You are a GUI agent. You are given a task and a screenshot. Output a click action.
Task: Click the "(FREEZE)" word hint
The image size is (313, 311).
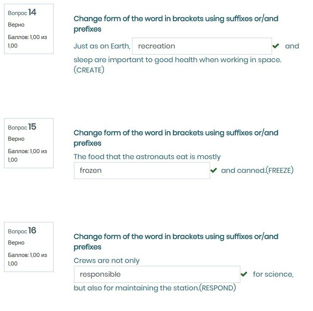pos(279,170)
